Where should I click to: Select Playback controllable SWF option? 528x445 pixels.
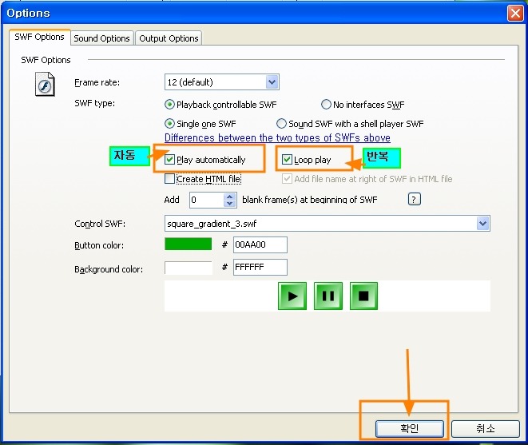(169, 105)
